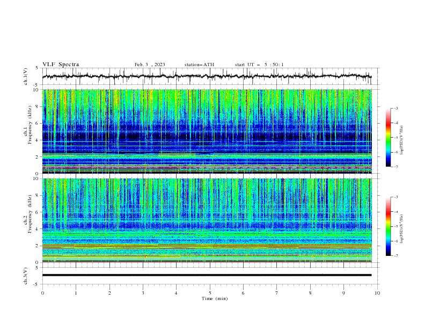Click time axis tick label "6"

coord(243,293)
